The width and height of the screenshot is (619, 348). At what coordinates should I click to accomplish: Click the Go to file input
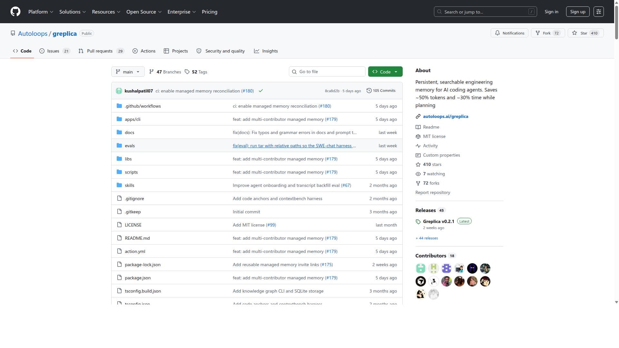pos(327,72)
